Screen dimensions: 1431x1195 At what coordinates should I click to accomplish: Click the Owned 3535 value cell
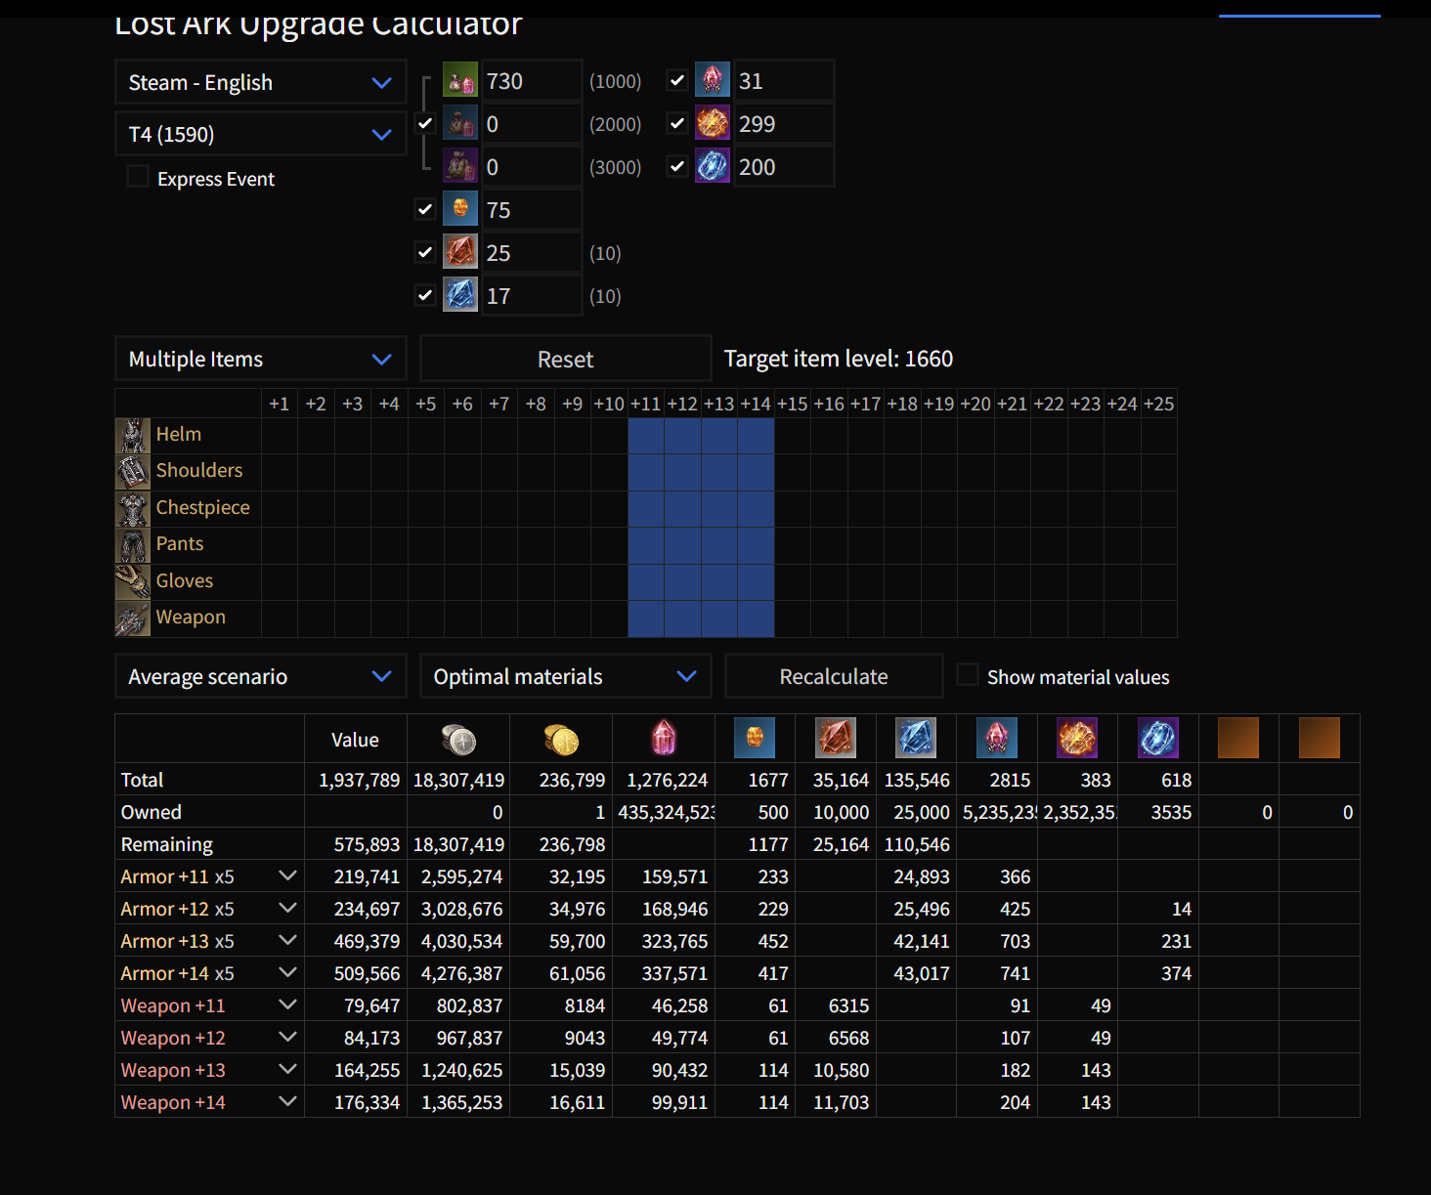coord(1158,812)
